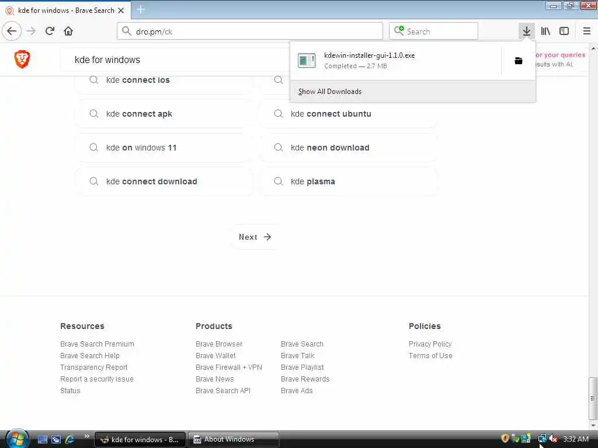Click the scrollbar up arrow
The width and height of the screenshot is (598, 448).
[593, 48]
